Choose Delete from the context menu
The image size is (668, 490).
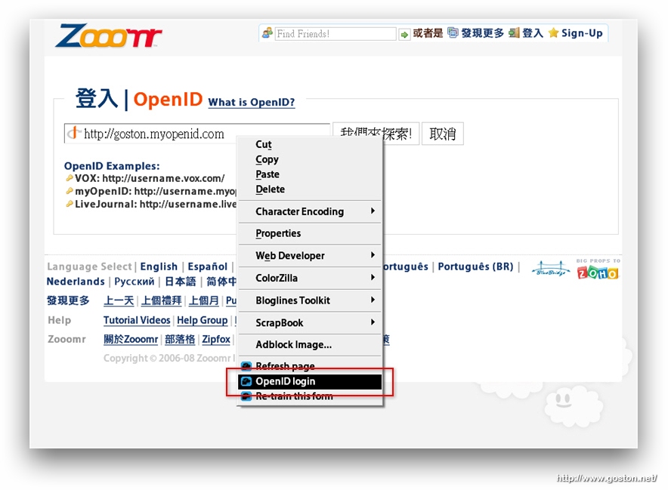[x=310, y=189]
